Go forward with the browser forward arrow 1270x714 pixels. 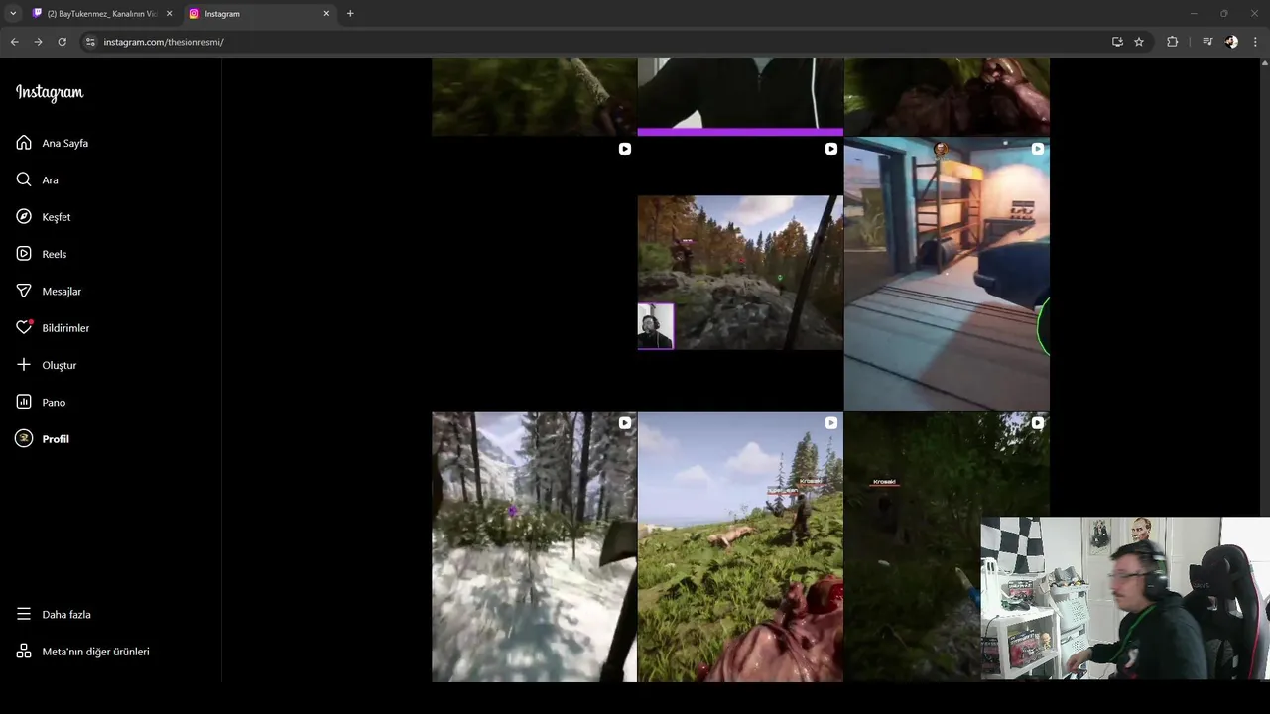[38, 42]
